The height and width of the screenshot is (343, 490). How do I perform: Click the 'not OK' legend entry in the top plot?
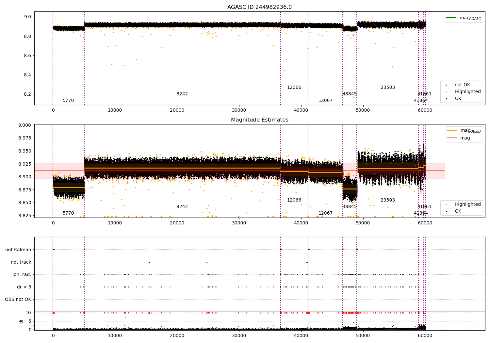(x=462, y=85)
